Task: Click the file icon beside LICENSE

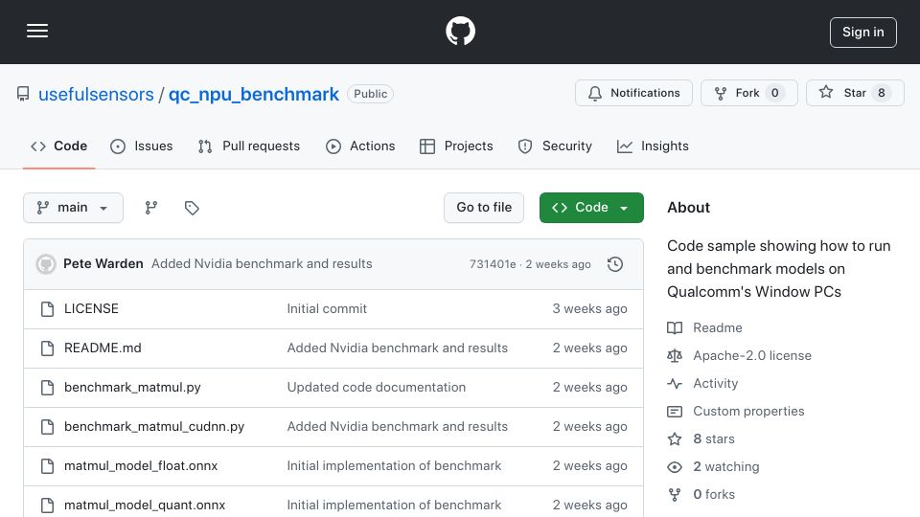Action: pos(48,309)
